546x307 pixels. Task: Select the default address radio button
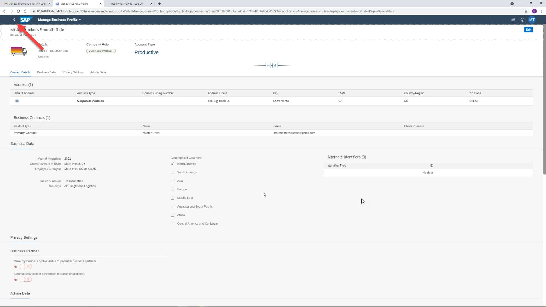click(x=17, y=101)
